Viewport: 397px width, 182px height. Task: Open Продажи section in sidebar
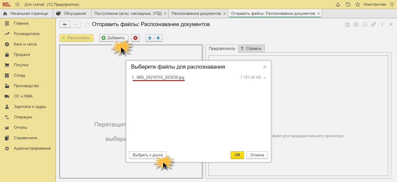28,55
